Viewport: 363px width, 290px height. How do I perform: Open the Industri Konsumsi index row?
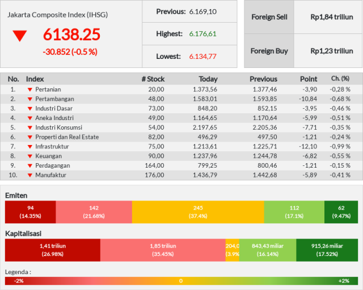pyautogui.click(x=181, y=127)
